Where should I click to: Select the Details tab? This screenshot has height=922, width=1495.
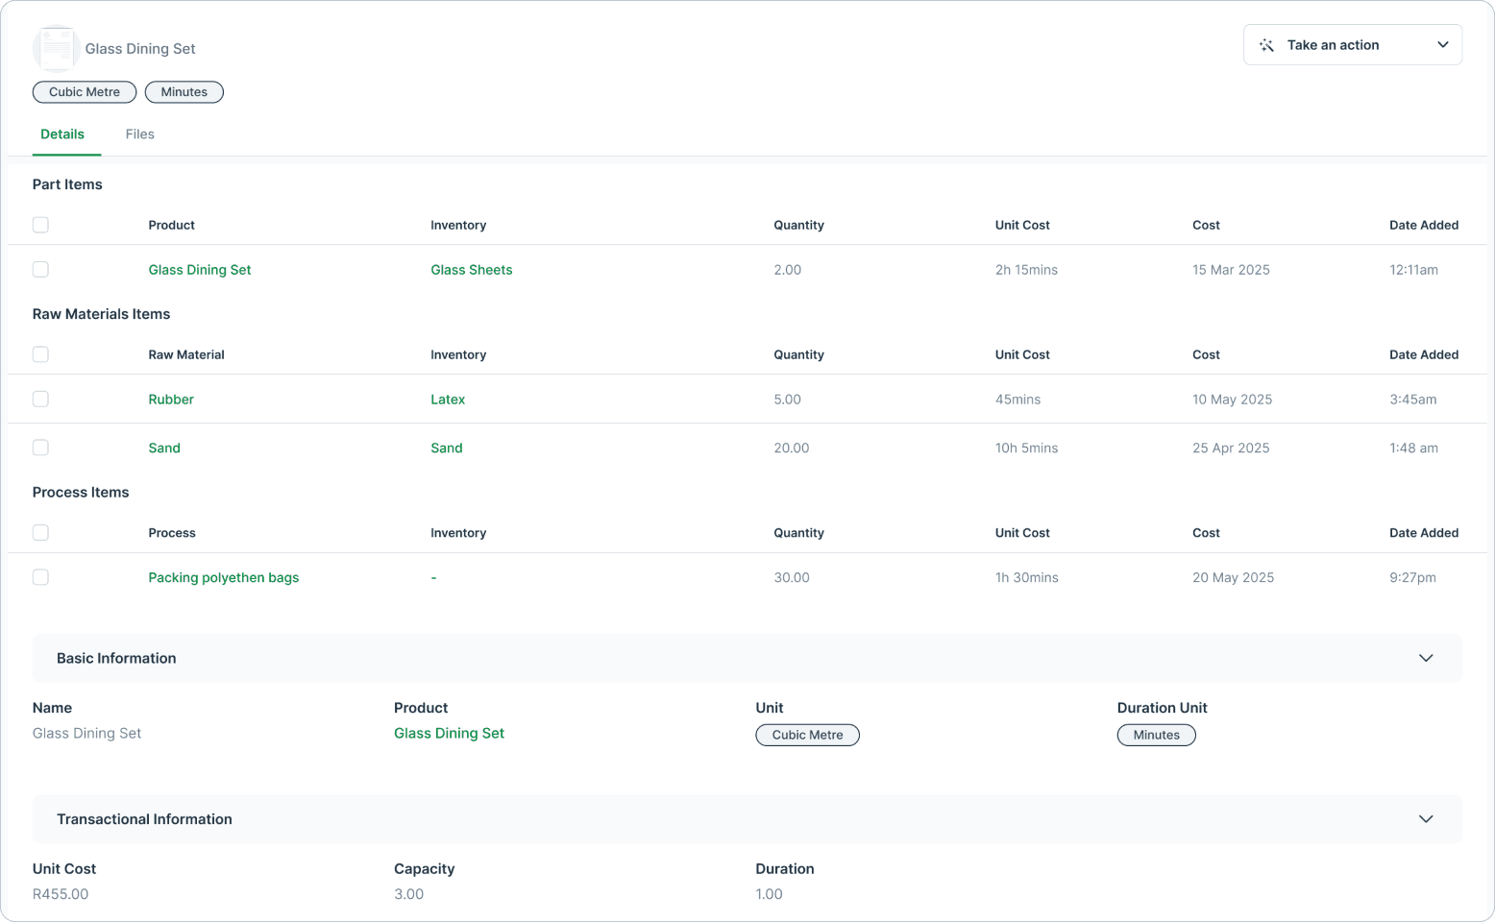point(62,133)
